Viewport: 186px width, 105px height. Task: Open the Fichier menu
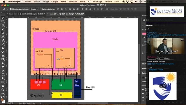pos(28,1)
